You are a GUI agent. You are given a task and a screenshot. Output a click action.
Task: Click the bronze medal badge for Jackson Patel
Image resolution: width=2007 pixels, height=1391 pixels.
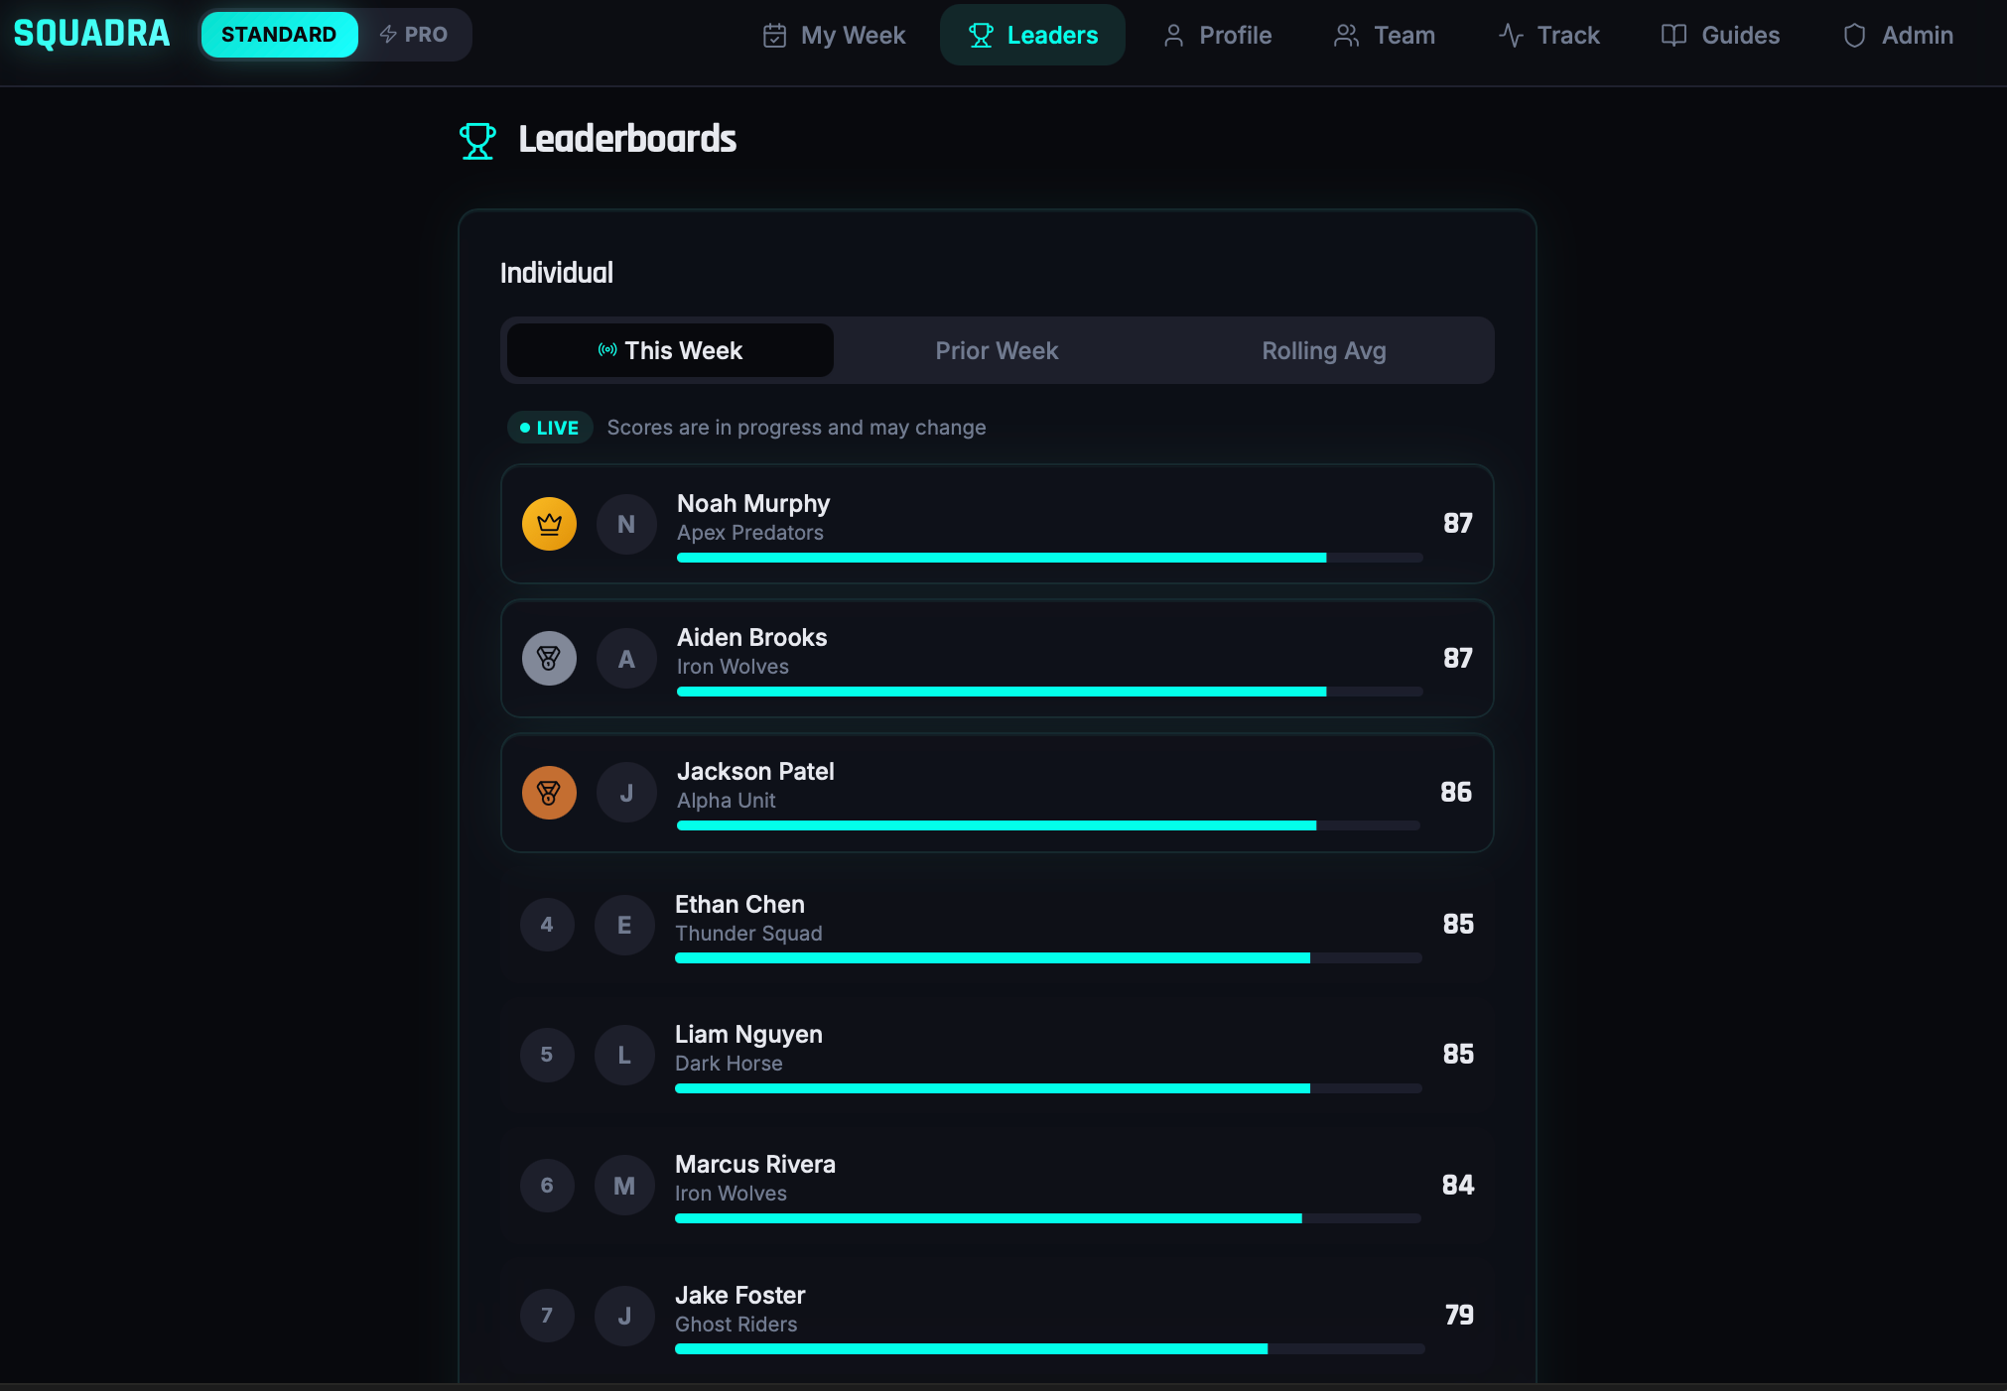tap(549, 793)
